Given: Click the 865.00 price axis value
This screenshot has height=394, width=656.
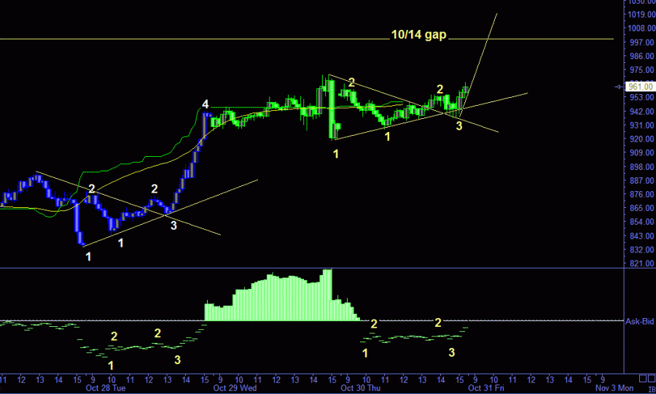Looking at the screenshot, I should (644, 208).
